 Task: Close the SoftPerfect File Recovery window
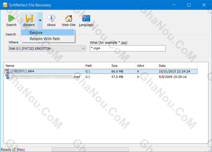pyautogui.click(x=204, y=5)
